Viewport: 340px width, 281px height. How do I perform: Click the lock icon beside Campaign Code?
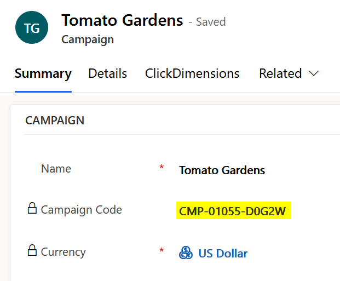tap(32, 209)
